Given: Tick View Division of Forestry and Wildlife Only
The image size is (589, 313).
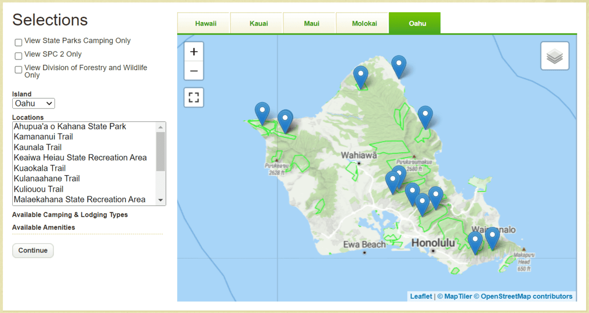Looking at the screenshot, I should point(18,70).
